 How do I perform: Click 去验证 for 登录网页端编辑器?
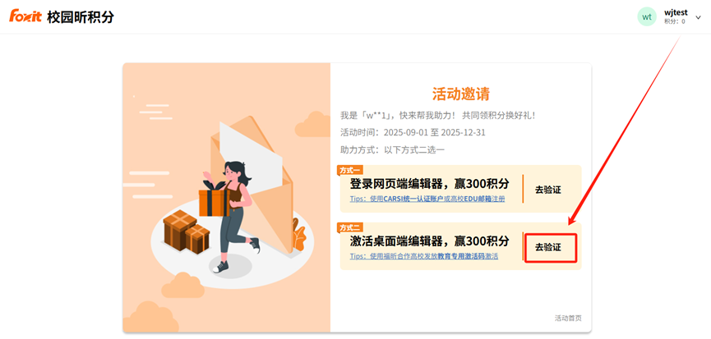pyautogui.click(x=547, y=190)
